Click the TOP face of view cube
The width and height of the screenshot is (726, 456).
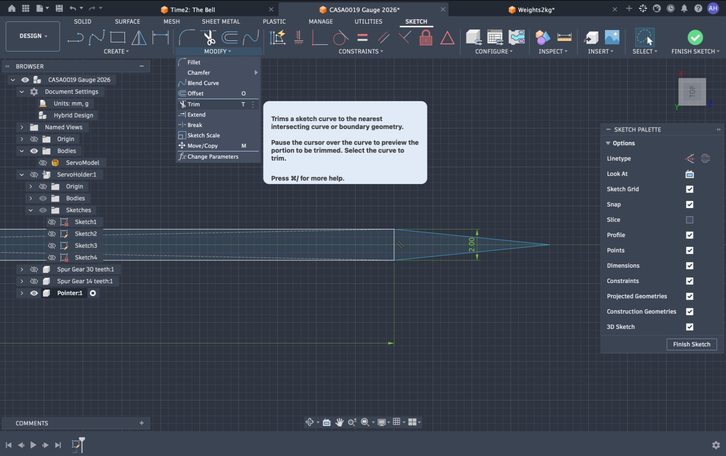pyautogui.click(x=692, y=92)
